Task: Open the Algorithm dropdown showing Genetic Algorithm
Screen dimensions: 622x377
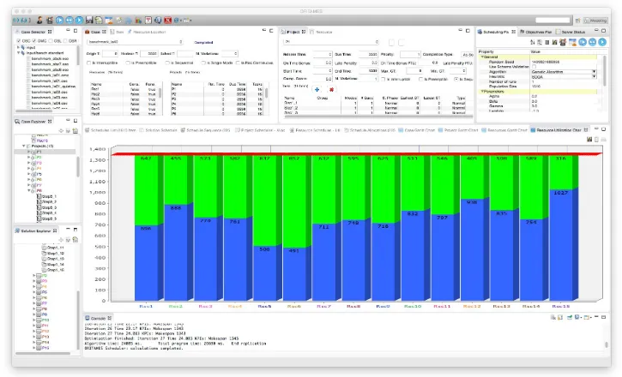Action: click(x=564, y=72)
